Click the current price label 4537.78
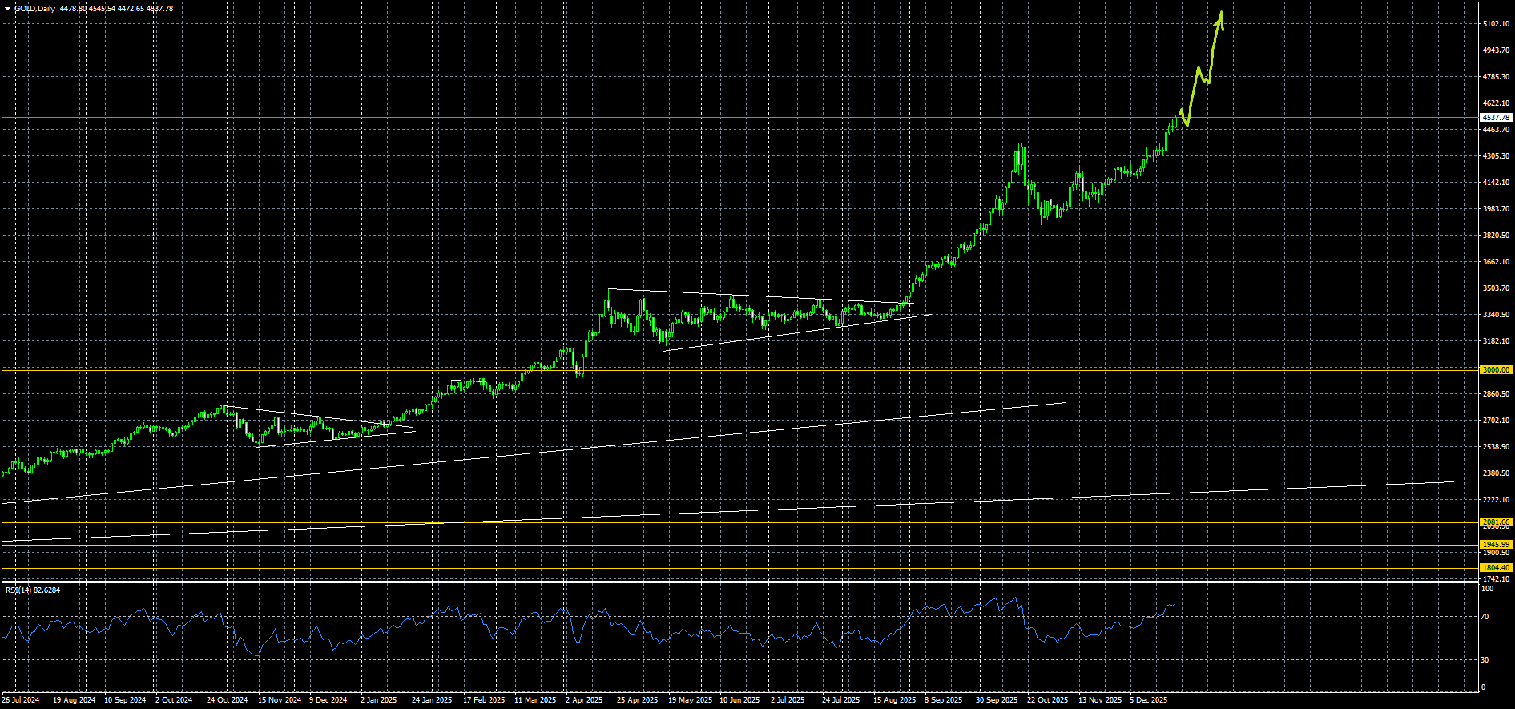Screen dimensions: 1515x709 [1496, 118]
